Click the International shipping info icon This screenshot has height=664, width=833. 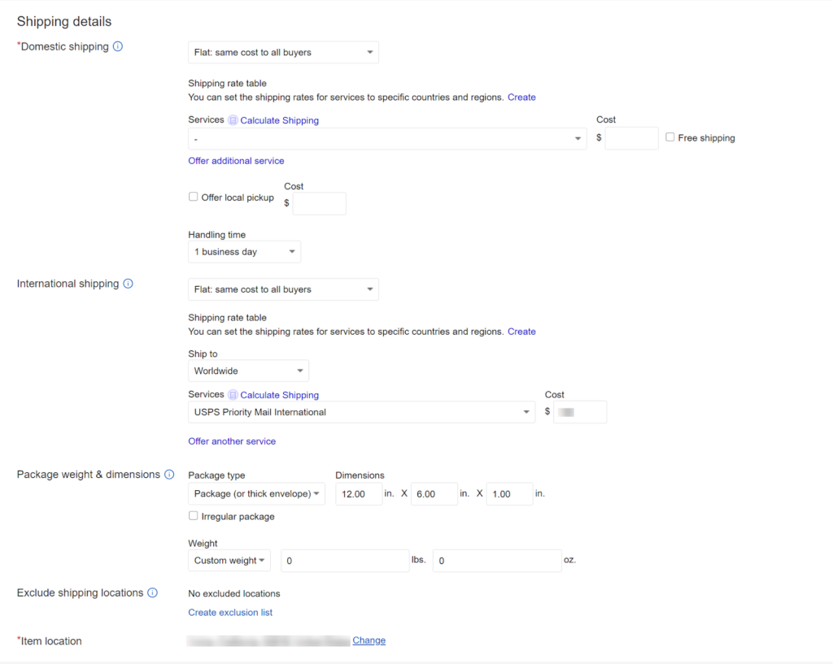(x=128, y=284)
